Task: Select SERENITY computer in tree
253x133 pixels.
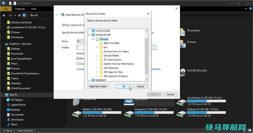Action: pos(101,80)
